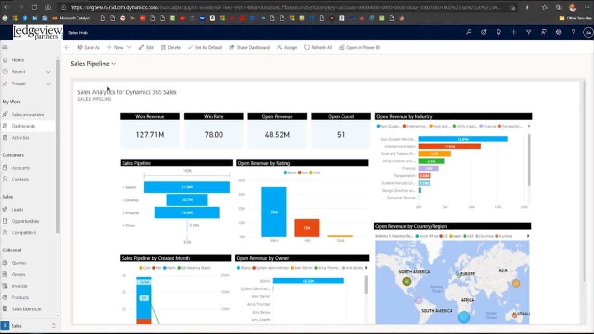The image size is (594, 334).
Task: Go to Accounts in the sidebar
Action: 20,168
